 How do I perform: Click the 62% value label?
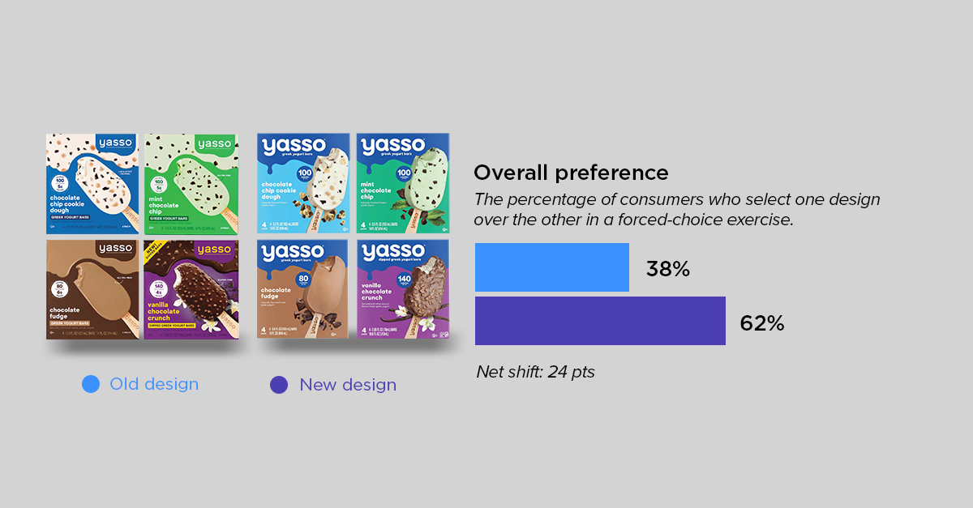pyautogui.click(x=762, y=324)
